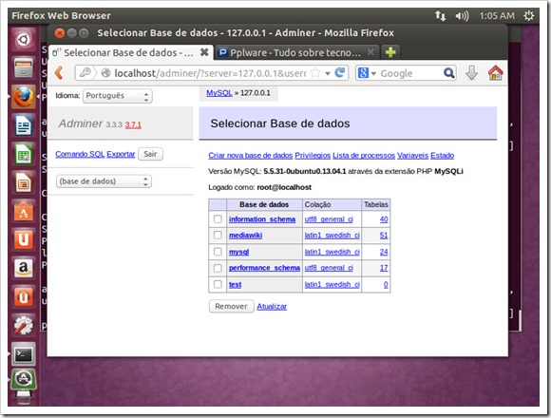Open the Firefox downloads arrow

(471, 73)
